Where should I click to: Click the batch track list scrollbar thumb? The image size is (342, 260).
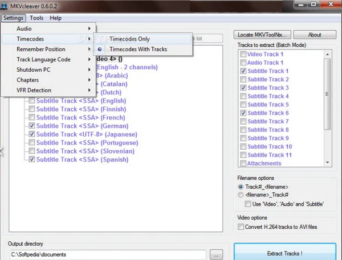327,94
